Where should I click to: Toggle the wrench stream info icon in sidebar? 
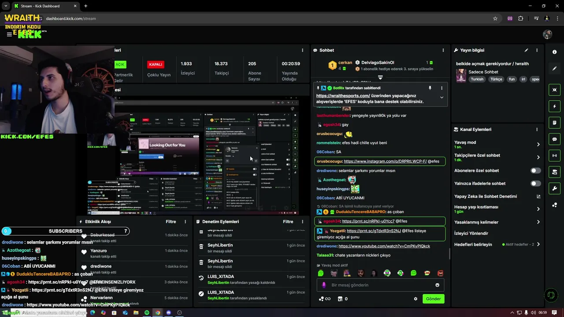554,188
